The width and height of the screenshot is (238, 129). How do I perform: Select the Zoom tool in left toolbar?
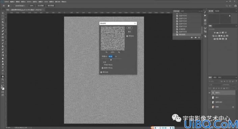(x=3, y=79)
